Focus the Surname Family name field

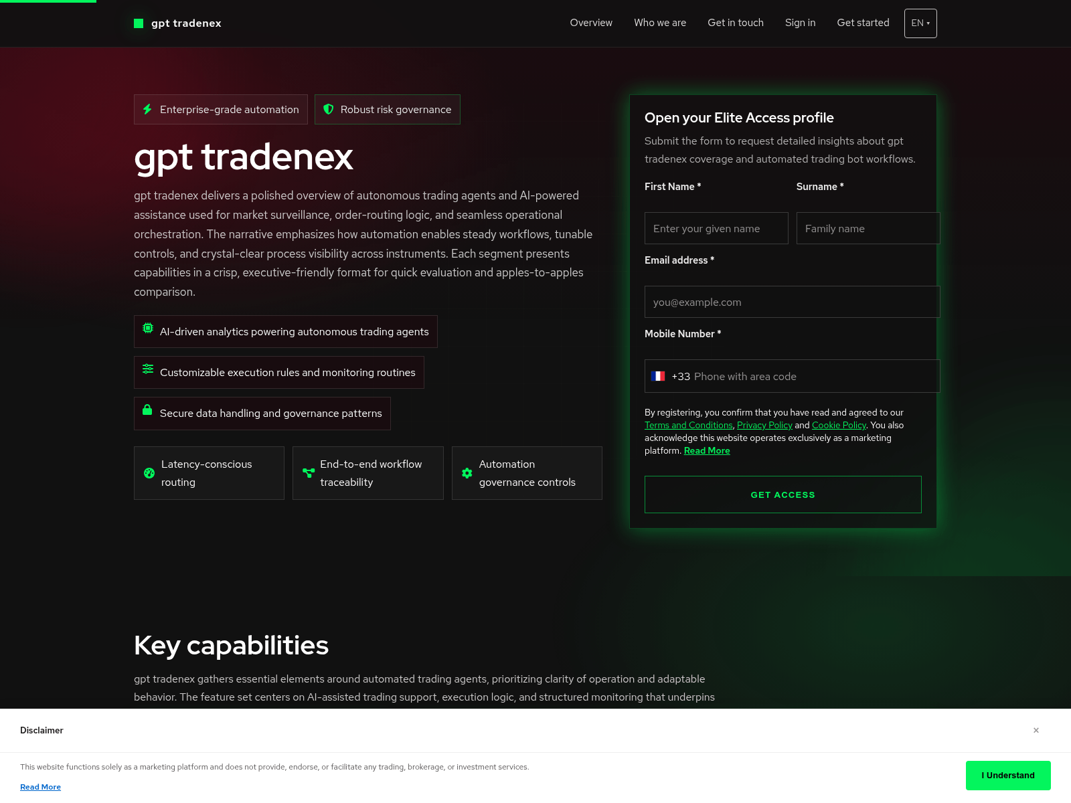pyautogui.click(x=868, y=228)
